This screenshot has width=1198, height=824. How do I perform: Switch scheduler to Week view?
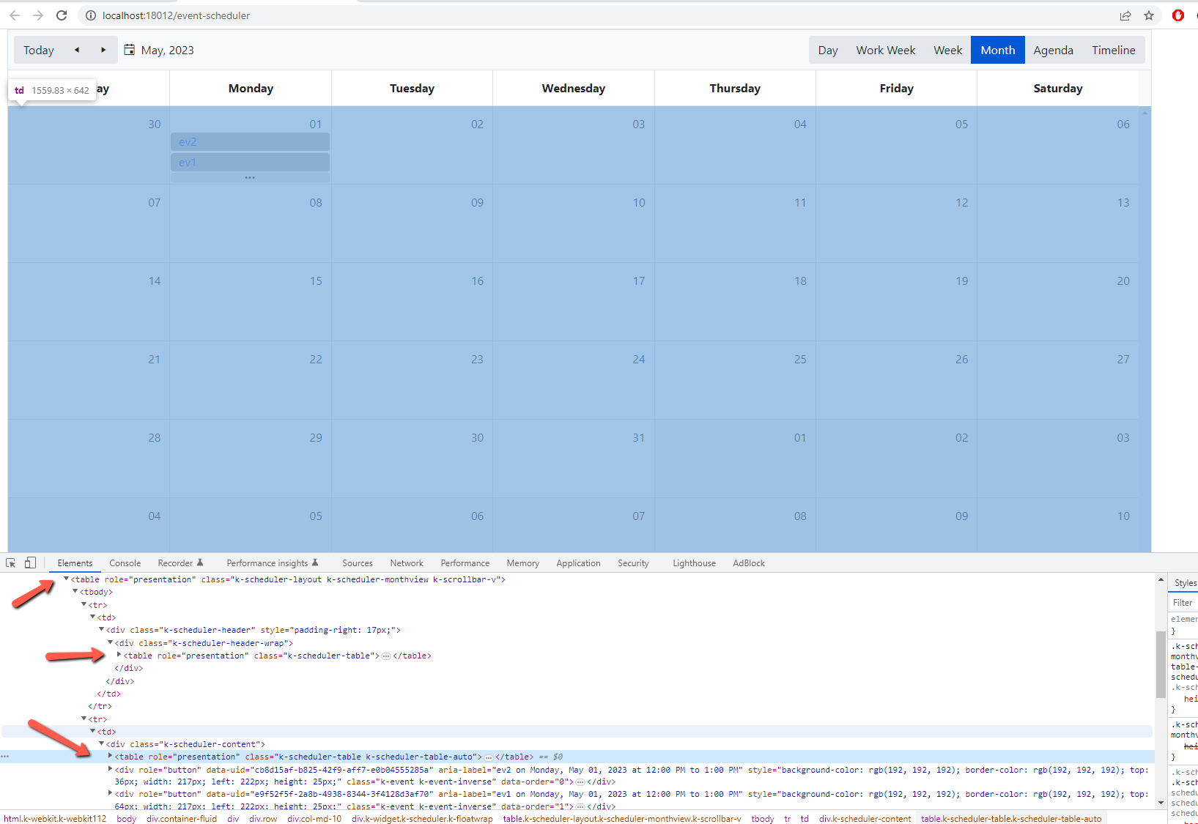click(948, 50)
